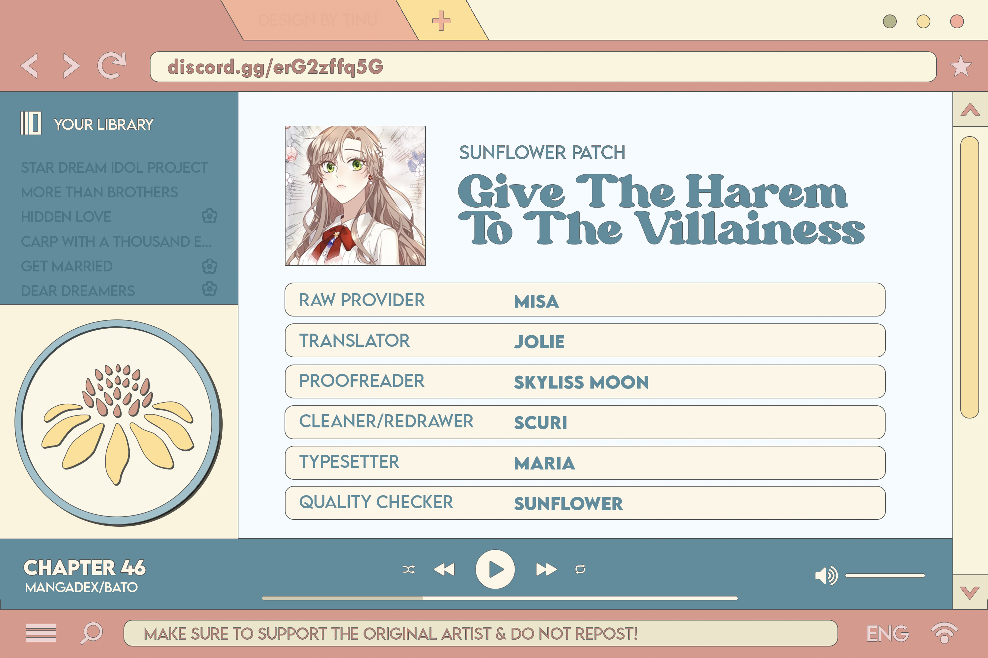Select the More Than Brothers entry
The image size is (988, 658).
click(x=99, y=192)
